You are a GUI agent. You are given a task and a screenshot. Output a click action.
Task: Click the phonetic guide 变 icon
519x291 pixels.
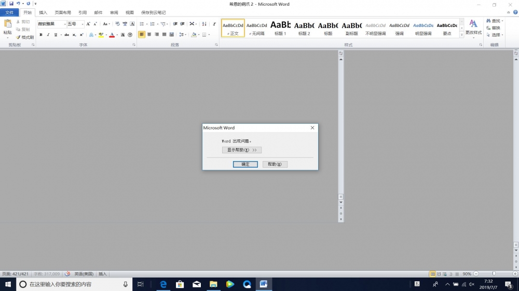[125, 24]
